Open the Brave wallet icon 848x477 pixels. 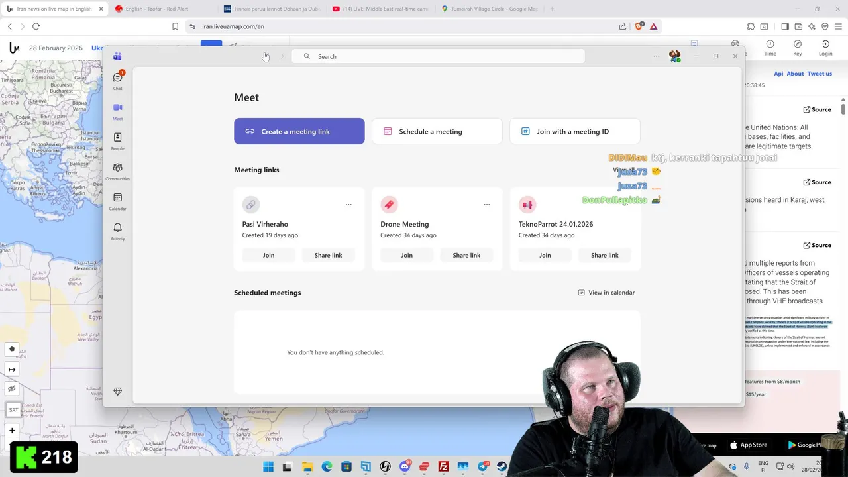798,26
